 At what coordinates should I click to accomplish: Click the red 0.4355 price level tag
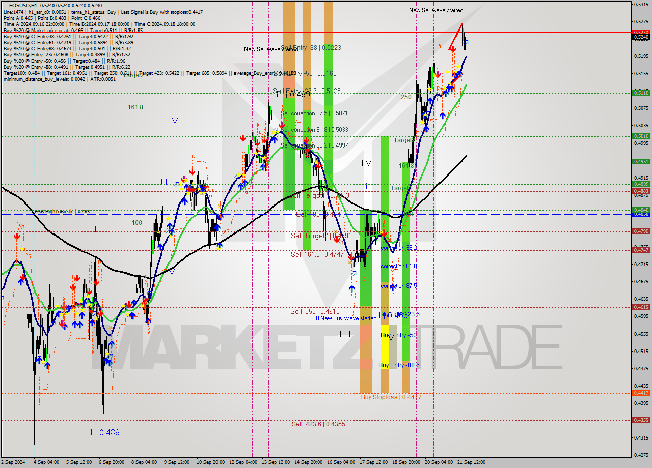641,420
